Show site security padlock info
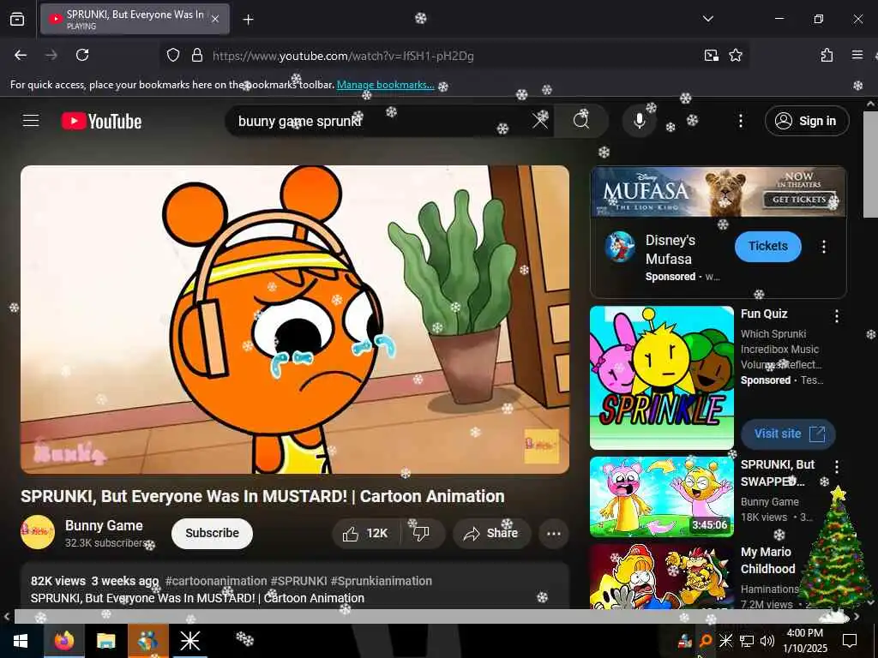The width and height of the screenshot is (878, 658). 196,55
